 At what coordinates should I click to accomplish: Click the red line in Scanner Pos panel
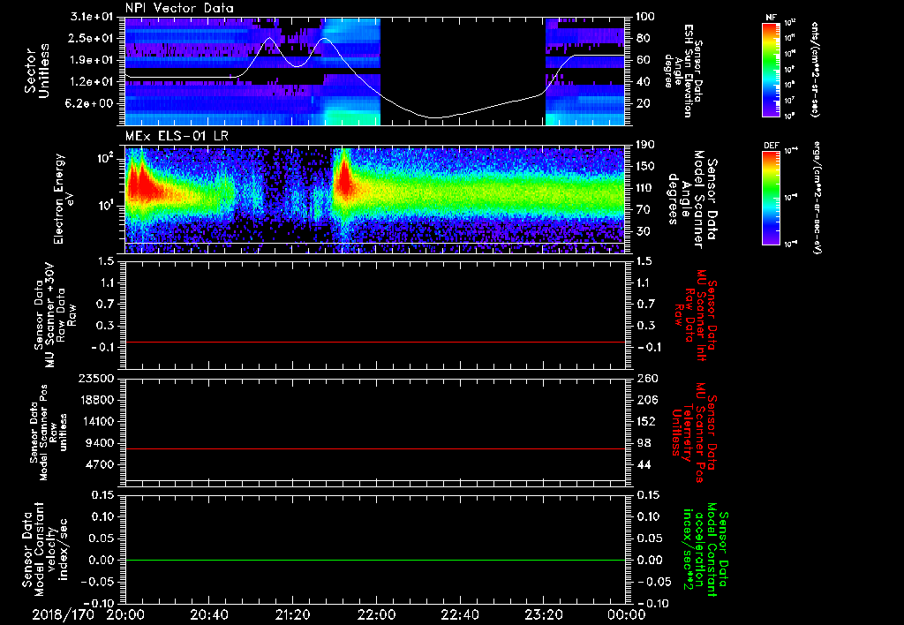[x=375, y=449]
